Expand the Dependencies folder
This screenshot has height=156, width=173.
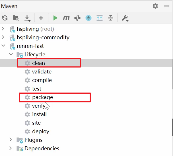coord(11,148)
